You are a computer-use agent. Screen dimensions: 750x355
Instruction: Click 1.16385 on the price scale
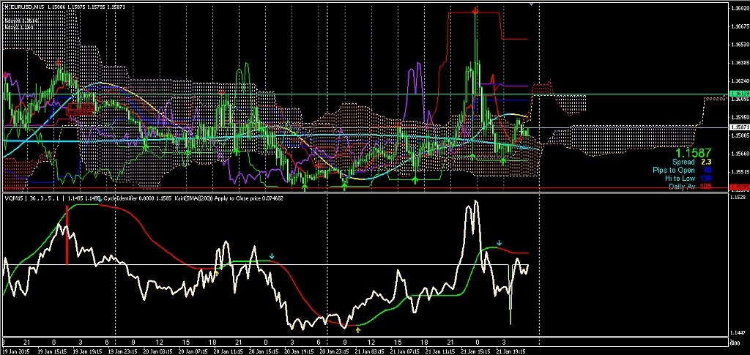(740, 63)
